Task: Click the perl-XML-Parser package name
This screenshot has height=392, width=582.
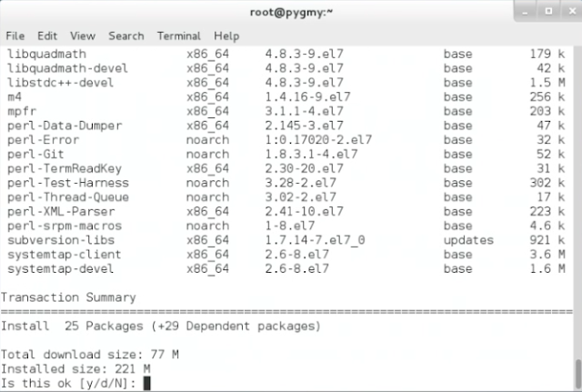Action: click(x=61, y=212)
